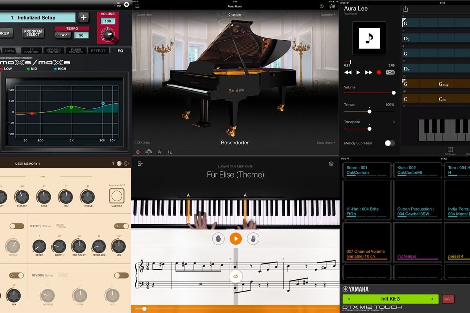This screenshot has width=470, height=313.
Task: Toggle the Melody Supressor switch
Action: pos(390,143)
